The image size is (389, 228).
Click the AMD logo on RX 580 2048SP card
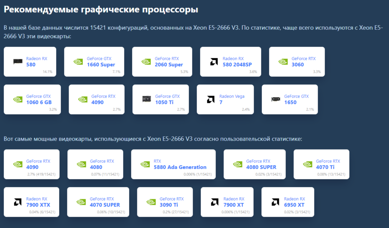pyautogui.click(x=214, y=62)
